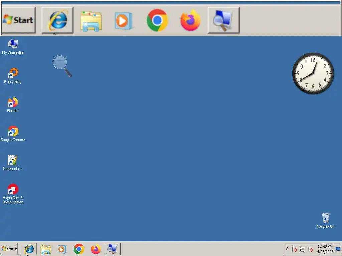
Task: Launch Chrome from the bottom taskbar
Action: [79, 249]
